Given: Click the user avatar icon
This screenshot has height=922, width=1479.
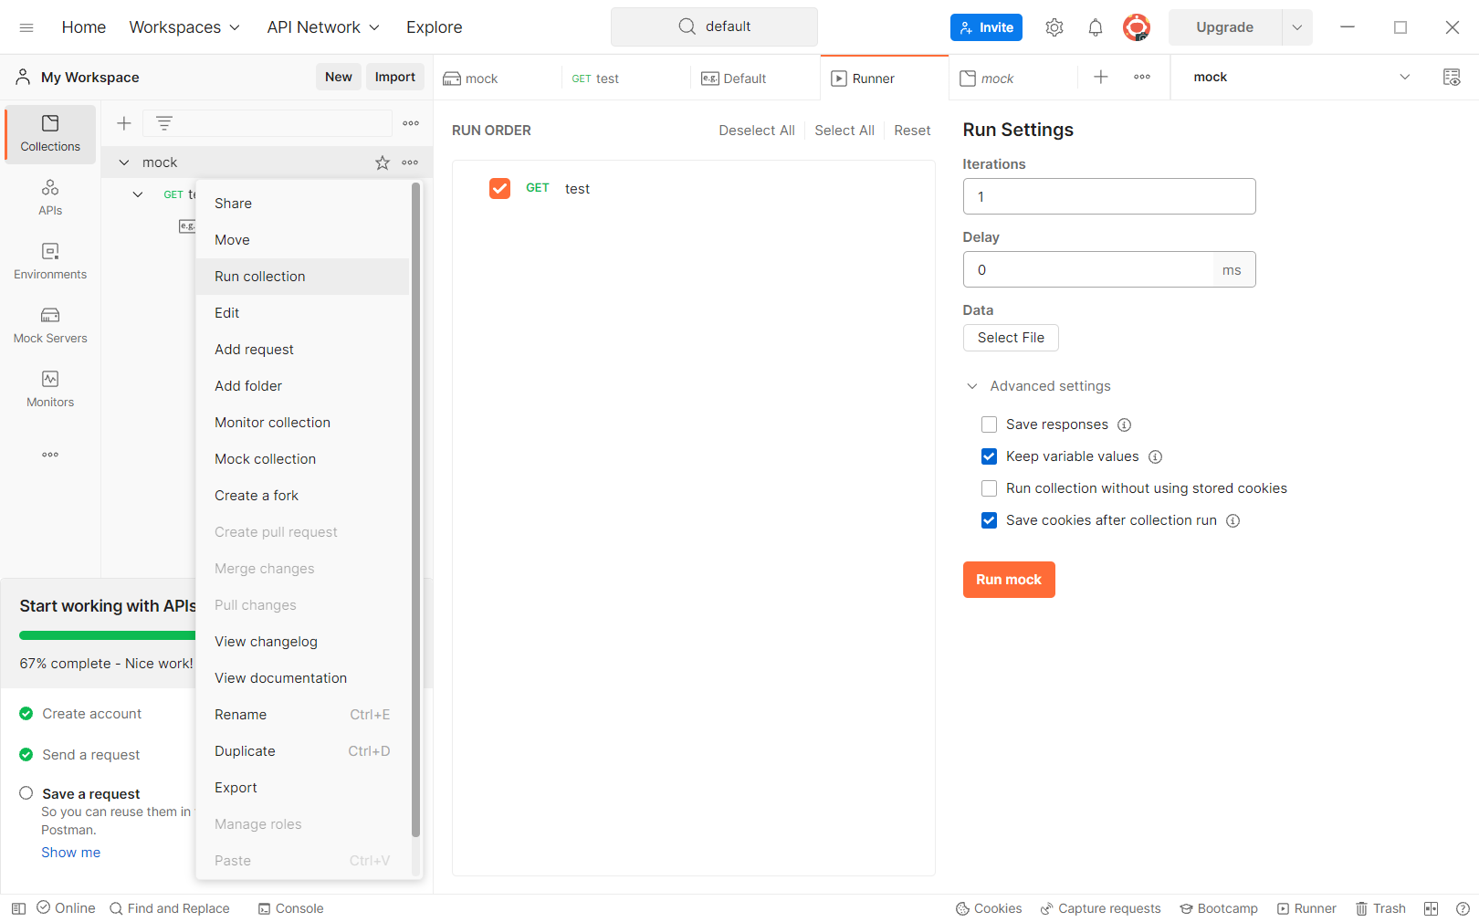Looking at the screenshot, I should 1137,27.
